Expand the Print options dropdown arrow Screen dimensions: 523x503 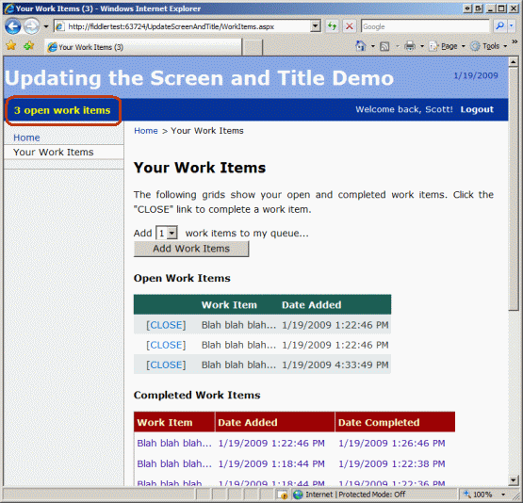pos(422,46)
